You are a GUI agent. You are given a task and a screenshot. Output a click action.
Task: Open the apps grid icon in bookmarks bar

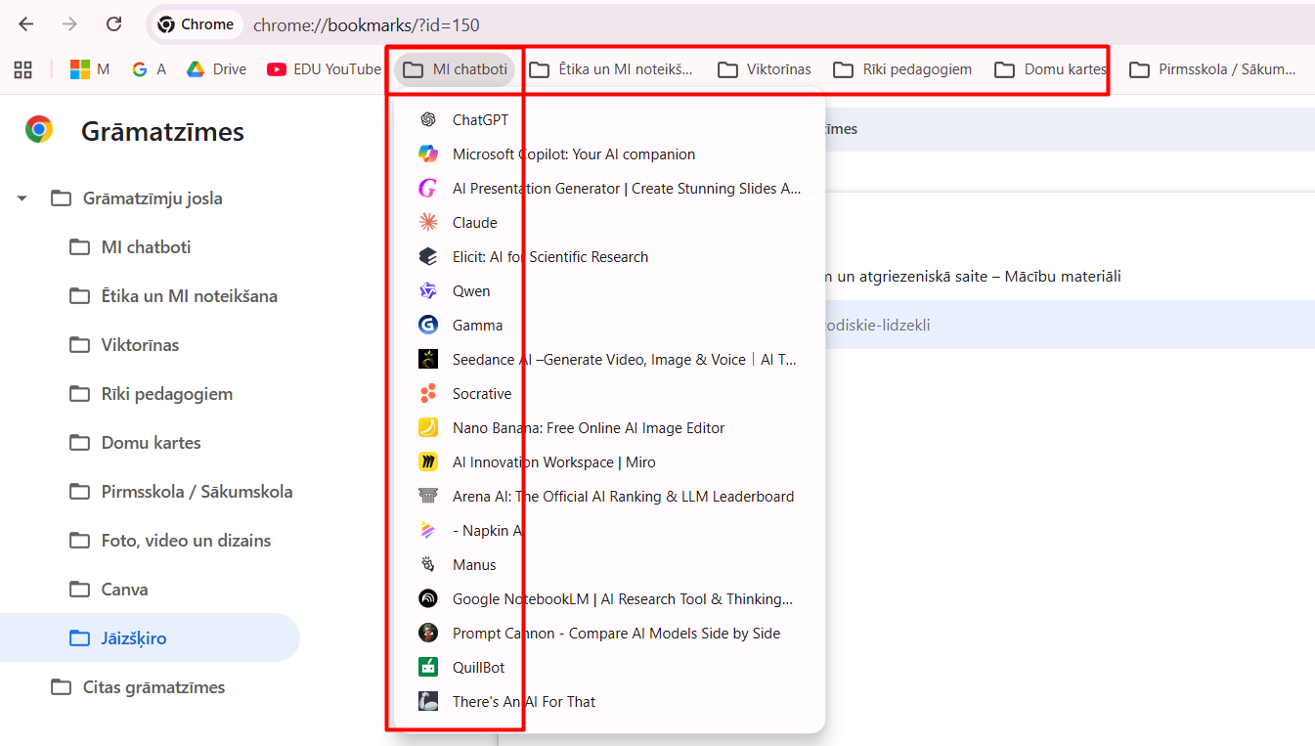22,69
